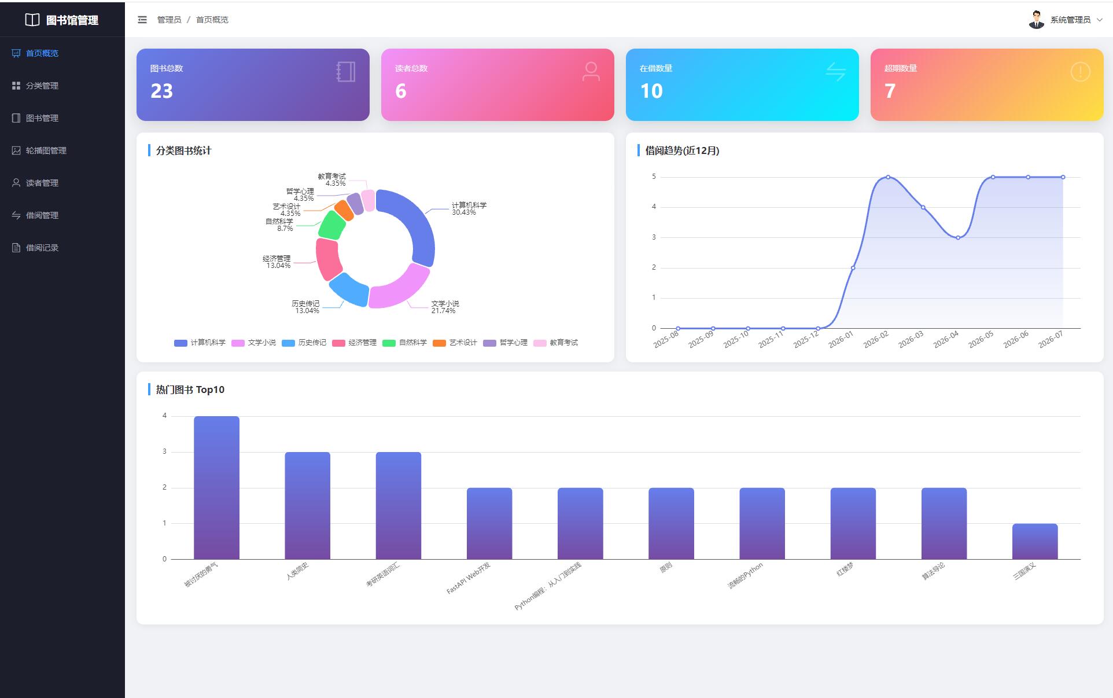This screenshot has height=698, width=1113.
Task: Open 图书管理 menu item
Action: click(62, 118)
